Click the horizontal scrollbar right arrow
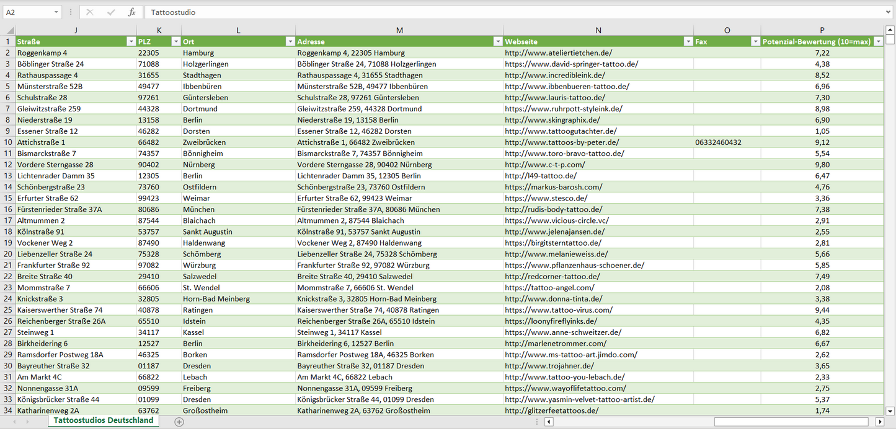This screenshot has height=429, width=896. pos(879,422)
